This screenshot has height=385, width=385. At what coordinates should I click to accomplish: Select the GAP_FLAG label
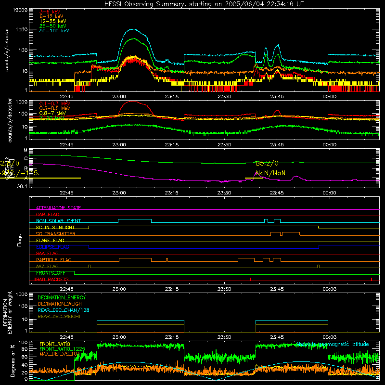coord(47,214)
